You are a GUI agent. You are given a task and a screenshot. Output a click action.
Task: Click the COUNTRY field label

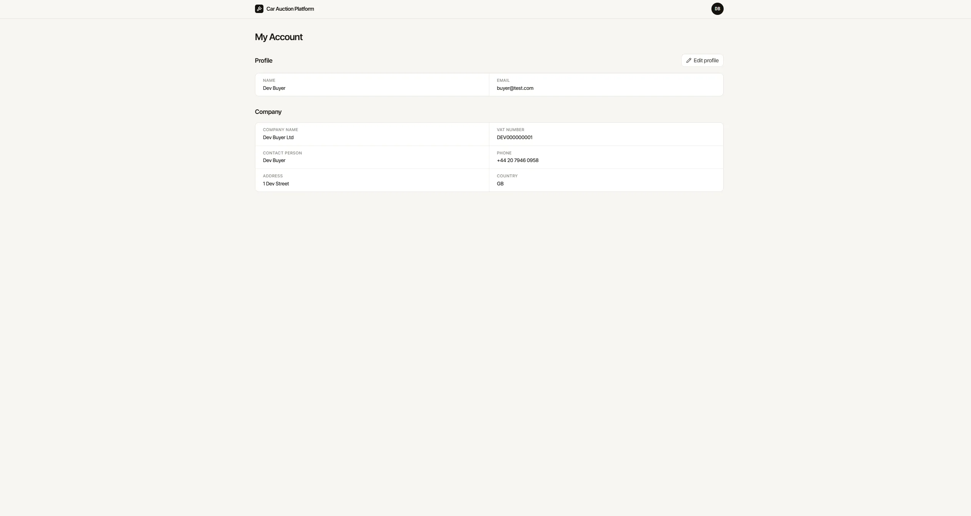(507, 176)
